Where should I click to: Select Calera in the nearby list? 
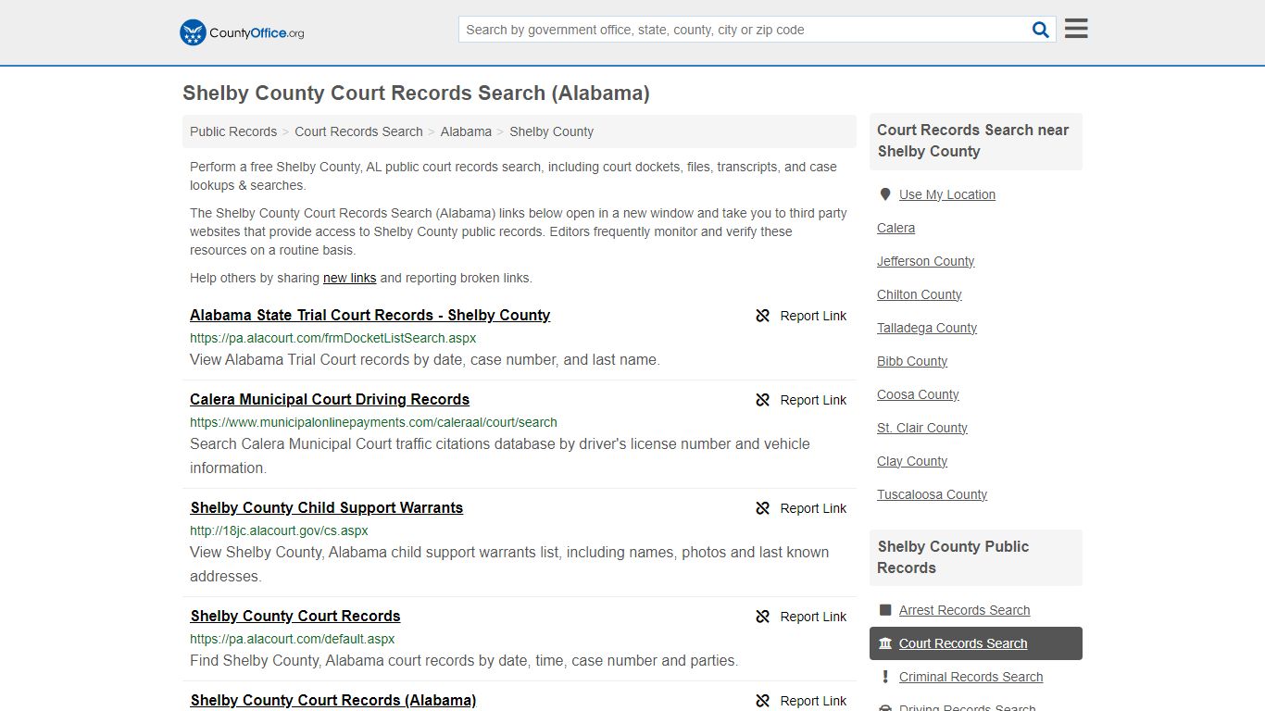pyautogui.click(x=896, y=228)
